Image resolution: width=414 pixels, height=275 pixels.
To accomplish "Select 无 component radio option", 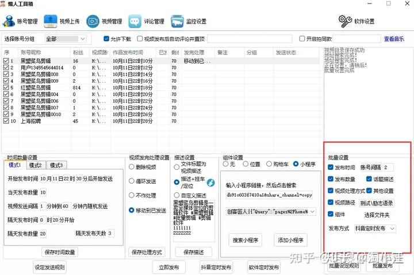I will coord(225,164).
